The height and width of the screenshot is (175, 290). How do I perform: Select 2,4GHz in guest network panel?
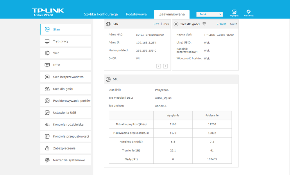221,24
